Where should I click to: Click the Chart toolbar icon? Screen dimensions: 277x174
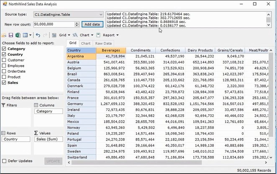(75, 35)
